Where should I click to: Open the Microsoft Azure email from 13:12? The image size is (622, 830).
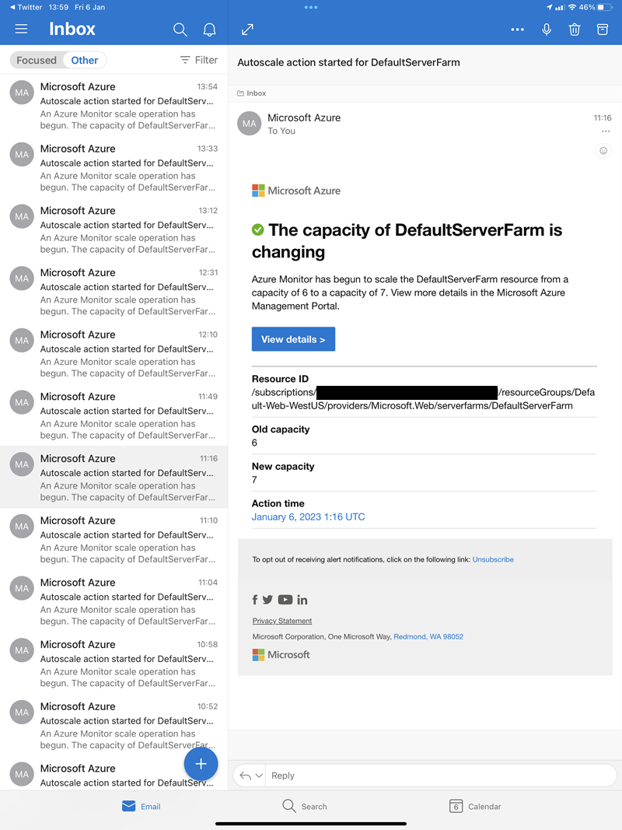(114, 229)
